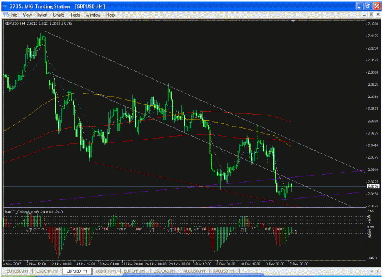The image size is (383, 277).
Task: Click the 10 Dec 16:00 time axis label
Action: pos(250,264)
